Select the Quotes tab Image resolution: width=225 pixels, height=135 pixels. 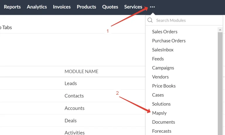pos(110,7)
